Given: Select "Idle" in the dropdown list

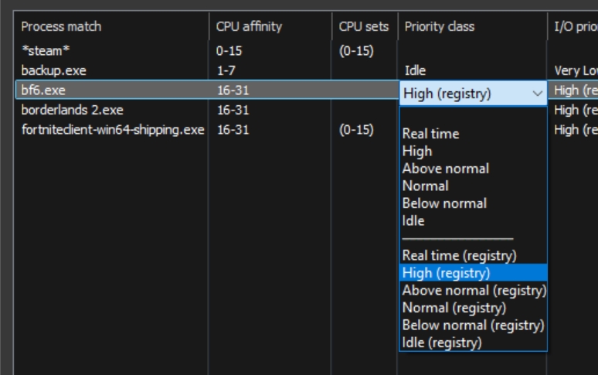Looking at the screenshot, I should 413,220.
